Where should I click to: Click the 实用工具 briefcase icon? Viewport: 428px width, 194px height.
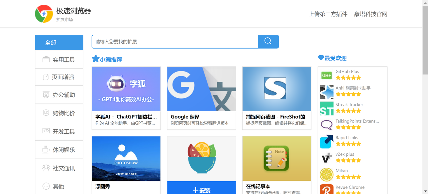point(46,59)
